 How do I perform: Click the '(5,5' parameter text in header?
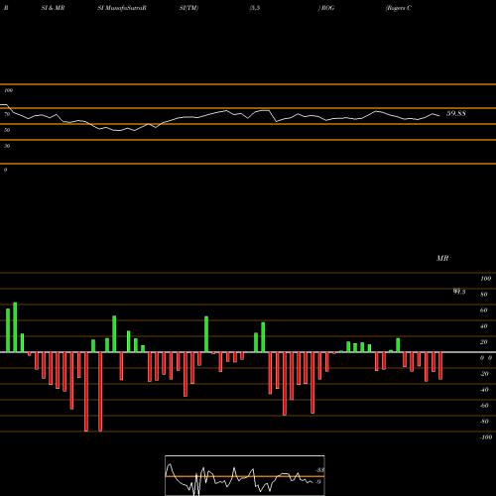[255, 8]
